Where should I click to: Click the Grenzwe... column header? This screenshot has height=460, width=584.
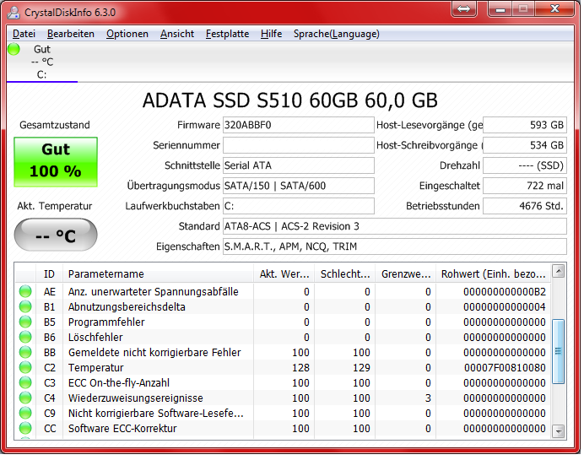[x=406, y=274]
